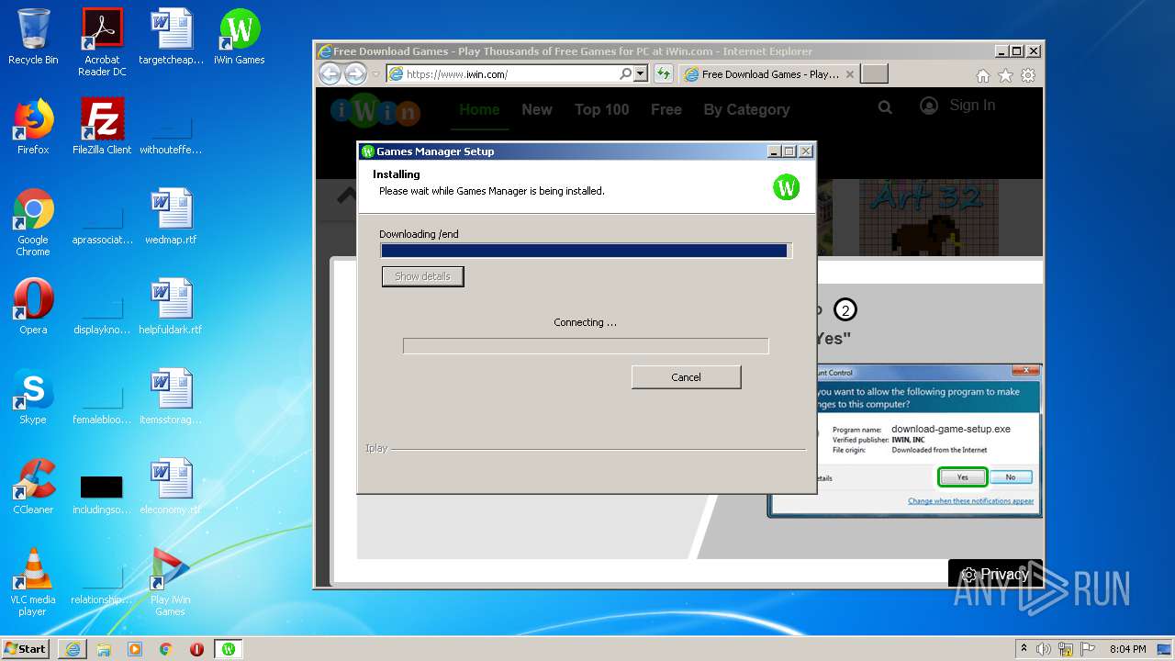This screenshot has width=1175, height=661.
Task: Click the iWin Games Manager taskbar button
Action: click(x=229, y=649)
